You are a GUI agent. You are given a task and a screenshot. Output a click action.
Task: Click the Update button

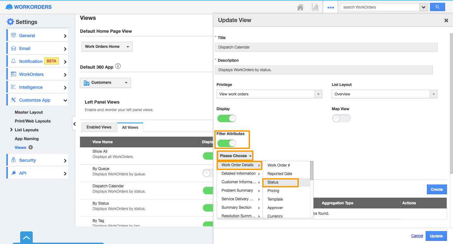click(436, 236)
